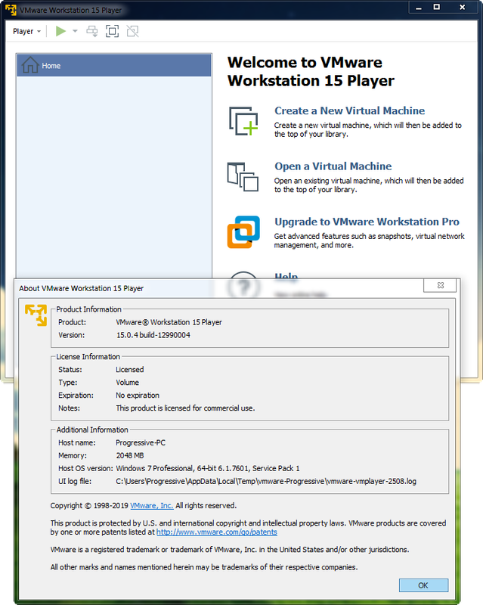Open the VMware, Inc. copyright link
This screenshot has height=605, width=483.
click(x=152, y=505)
